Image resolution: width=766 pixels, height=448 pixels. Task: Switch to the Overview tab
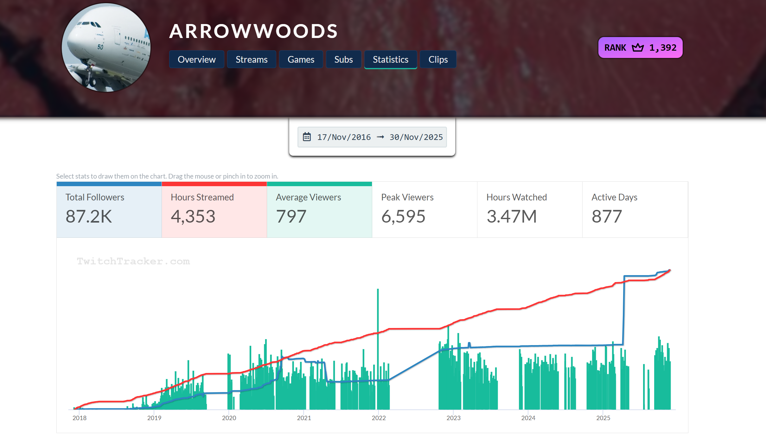tap(196, 60)
